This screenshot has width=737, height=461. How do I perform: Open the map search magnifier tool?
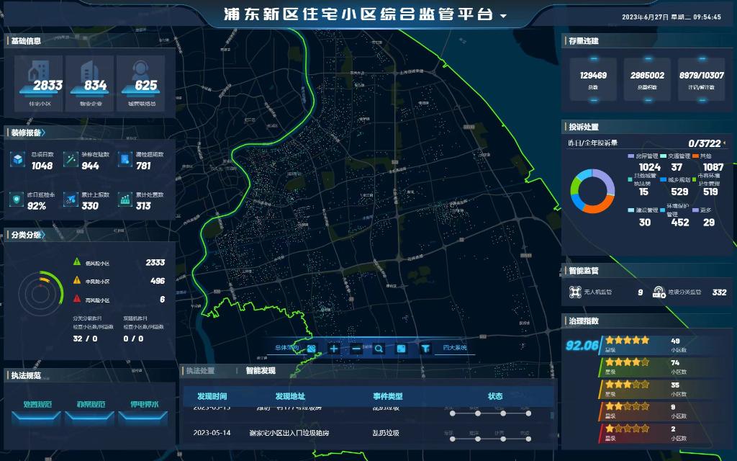(x=379, y=349)
